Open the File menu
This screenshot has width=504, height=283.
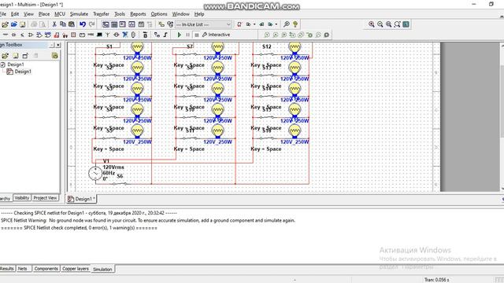click(x=3, y=14)
